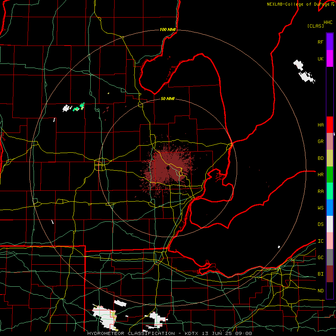Click the 13 JUN 25 date text
This screenshot has width=336, height=336.
tap(217, 333)
